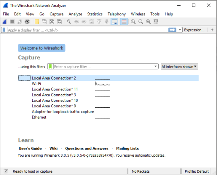
Task: Click the Enter a capture filter field
Action: (x=104, y=67)
